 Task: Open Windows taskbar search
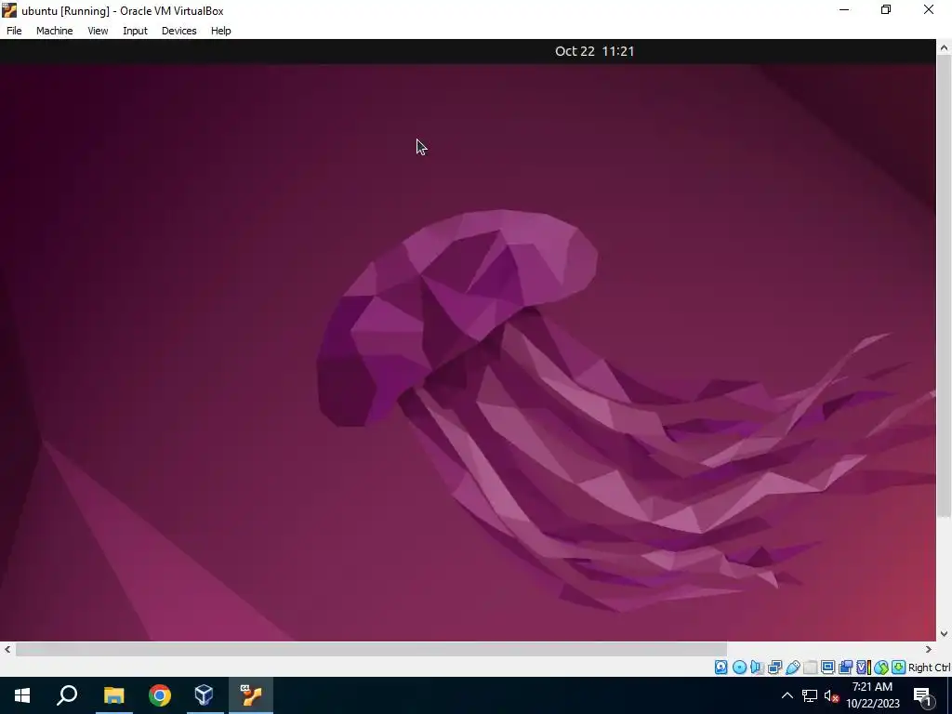67,695
